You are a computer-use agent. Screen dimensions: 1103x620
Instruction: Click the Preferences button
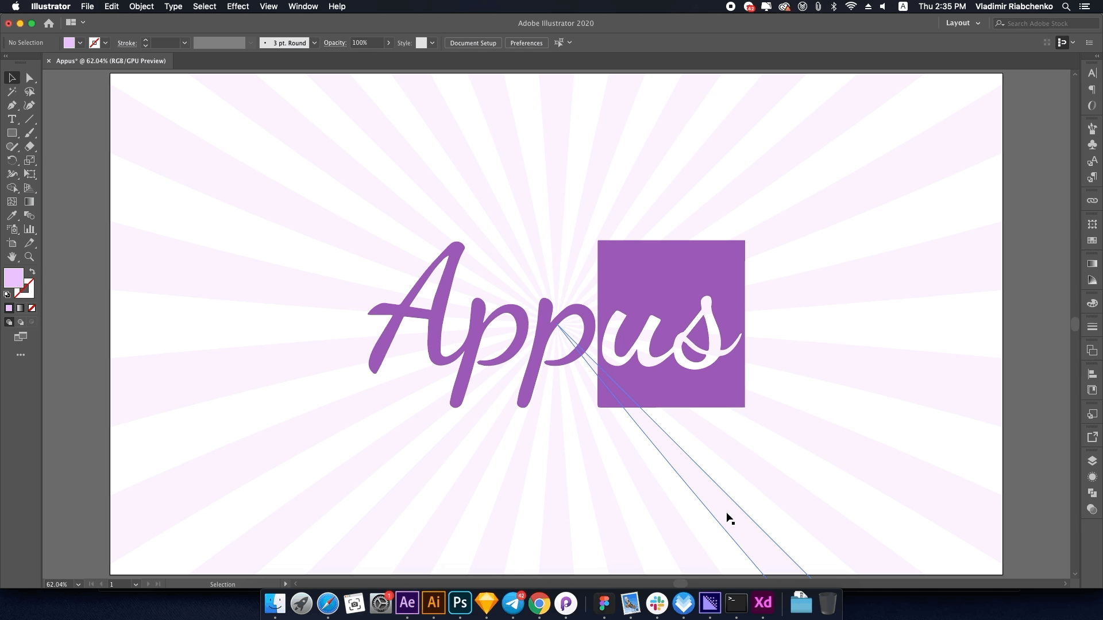tap(527, 42)
